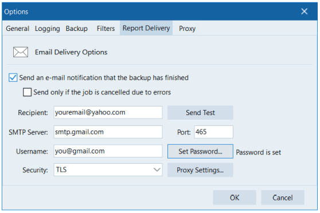Confirm with the OK button
Viewport: 320px width, 213px height.
click(x=235, y=198)
